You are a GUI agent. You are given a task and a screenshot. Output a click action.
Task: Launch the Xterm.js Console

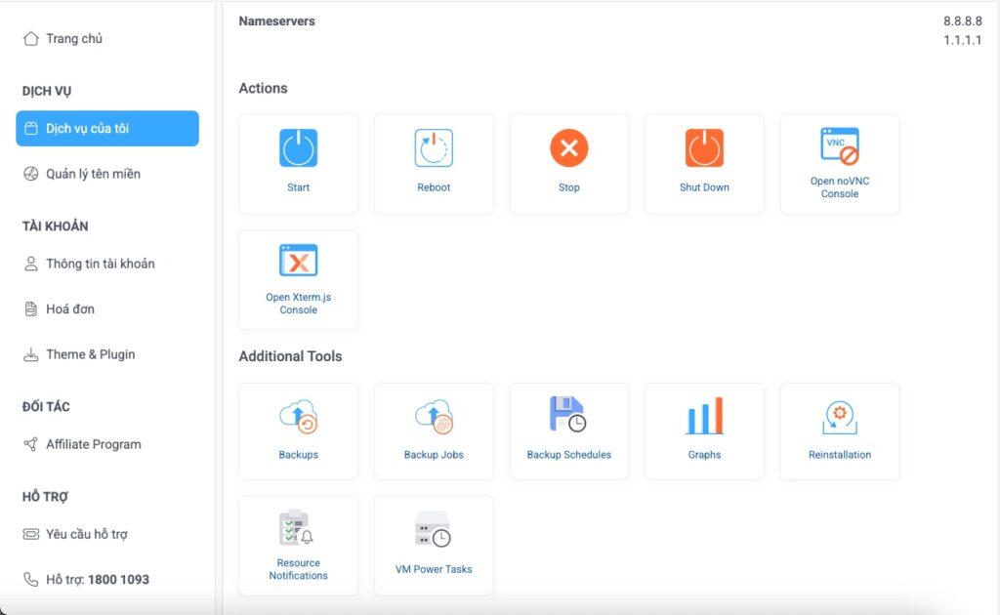(298, 262)
